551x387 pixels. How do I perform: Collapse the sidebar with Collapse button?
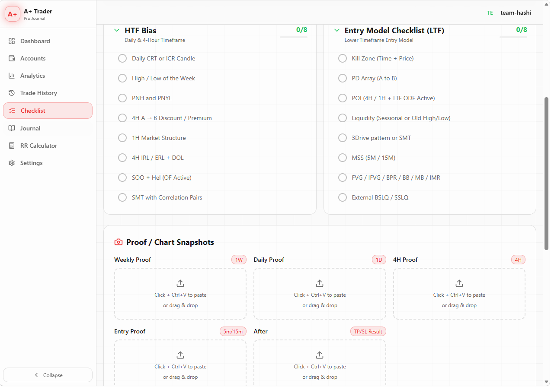click(x=48, y=375)
